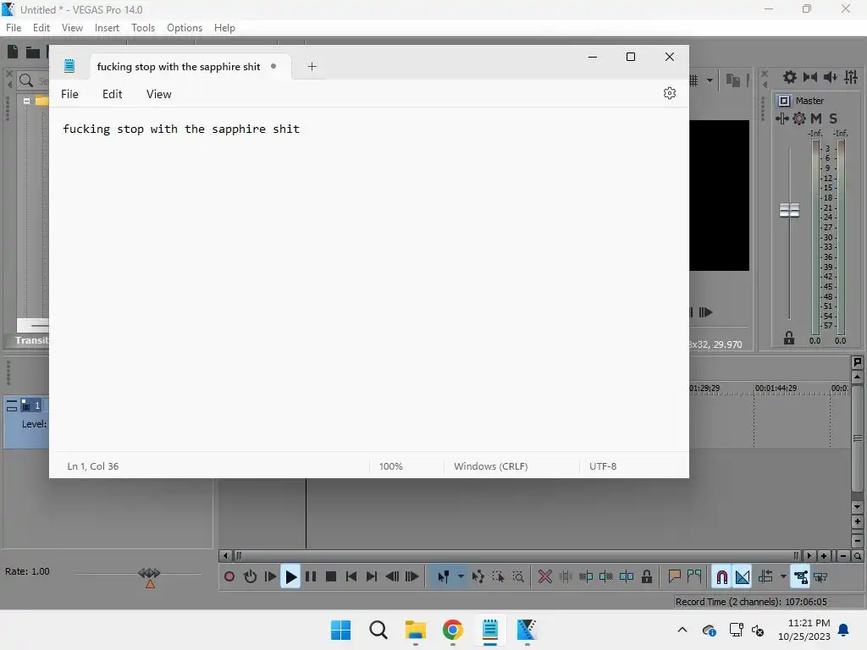Select the Zoom Edit tool
This screenshot has width=867, height=650.
point(518,576)
